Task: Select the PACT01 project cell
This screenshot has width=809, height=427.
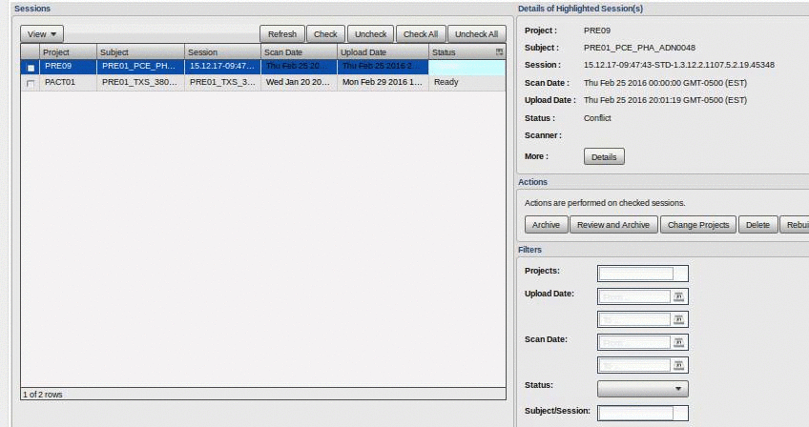Action: click(x=68, y=83)
